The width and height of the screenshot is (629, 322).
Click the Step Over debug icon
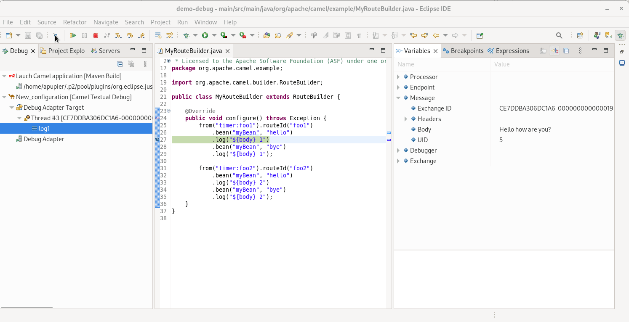pos(130,35)
